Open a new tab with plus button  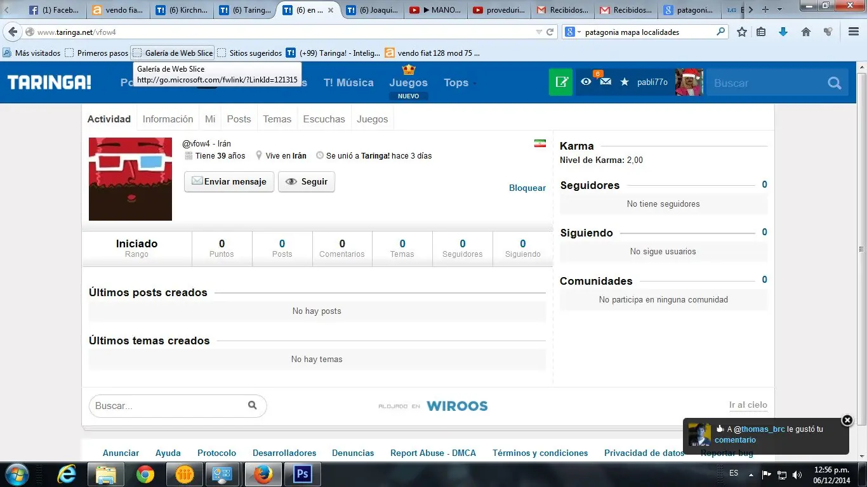pos(765,10)
